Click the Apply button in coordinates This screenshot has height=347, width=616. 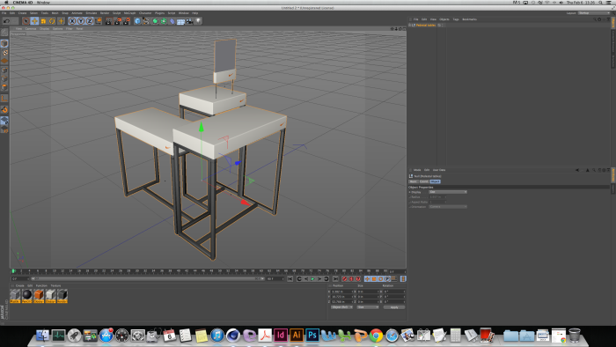(x=394, y=307)
